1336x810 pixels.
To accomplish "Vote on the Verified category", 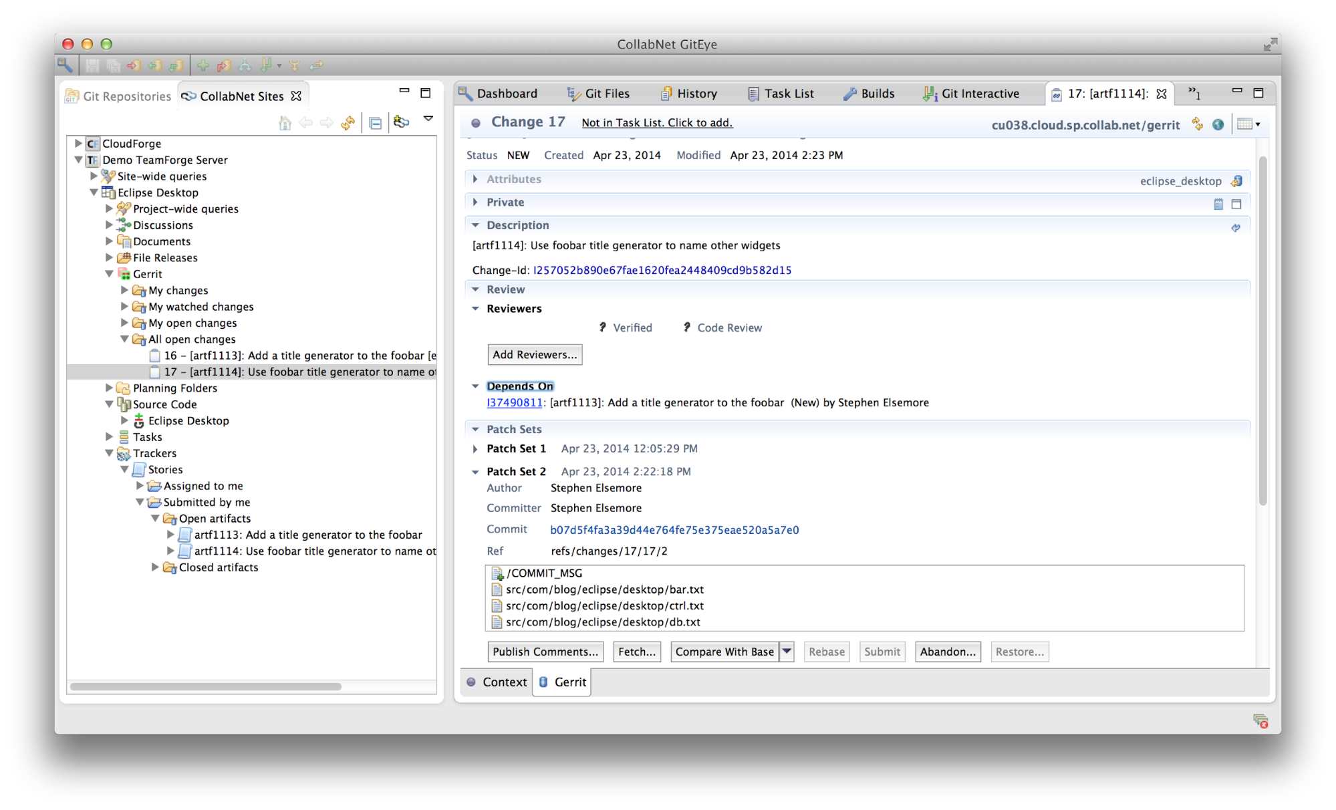I will click(x=632, y=327).
